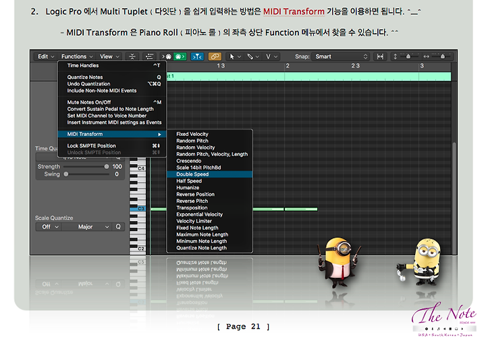Open the Snap Smart dropdown
This screenshot has height=342, width=486.
click(x=341, y=57)
